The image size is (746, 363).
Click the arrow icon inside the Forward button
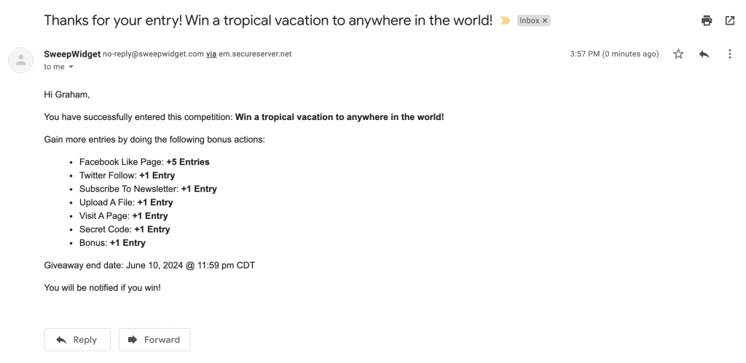click(x=133, y=340)
